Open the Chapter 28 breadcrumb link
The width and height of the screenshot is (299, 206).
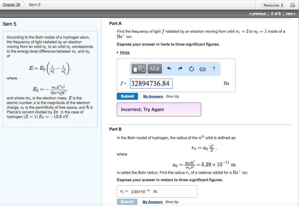(11, 4)
